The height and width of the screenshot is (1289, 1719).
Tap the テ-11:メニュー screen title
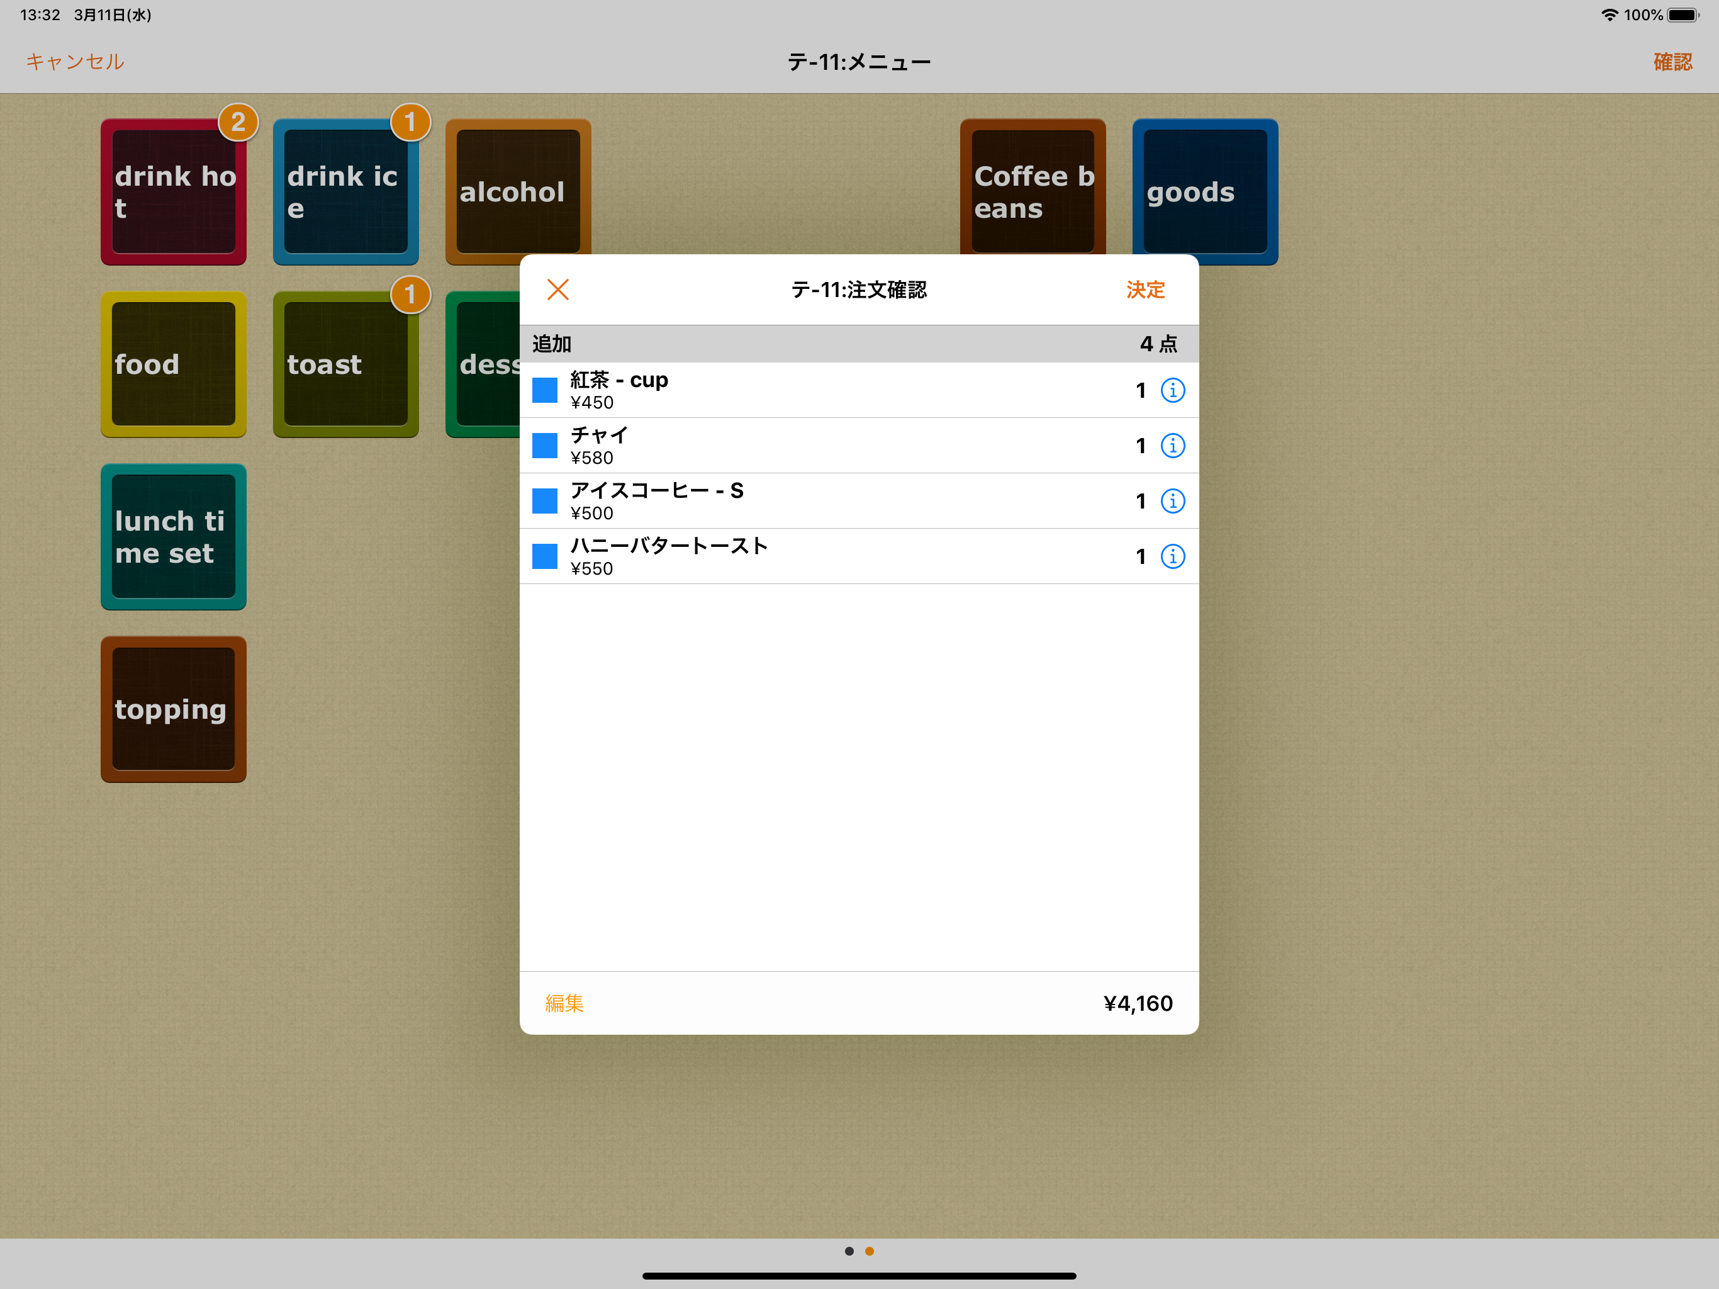click(859, 62)
